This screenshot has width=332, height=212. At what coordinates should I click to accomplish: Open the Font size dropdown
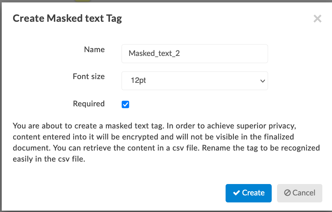(x=195, y=80)
